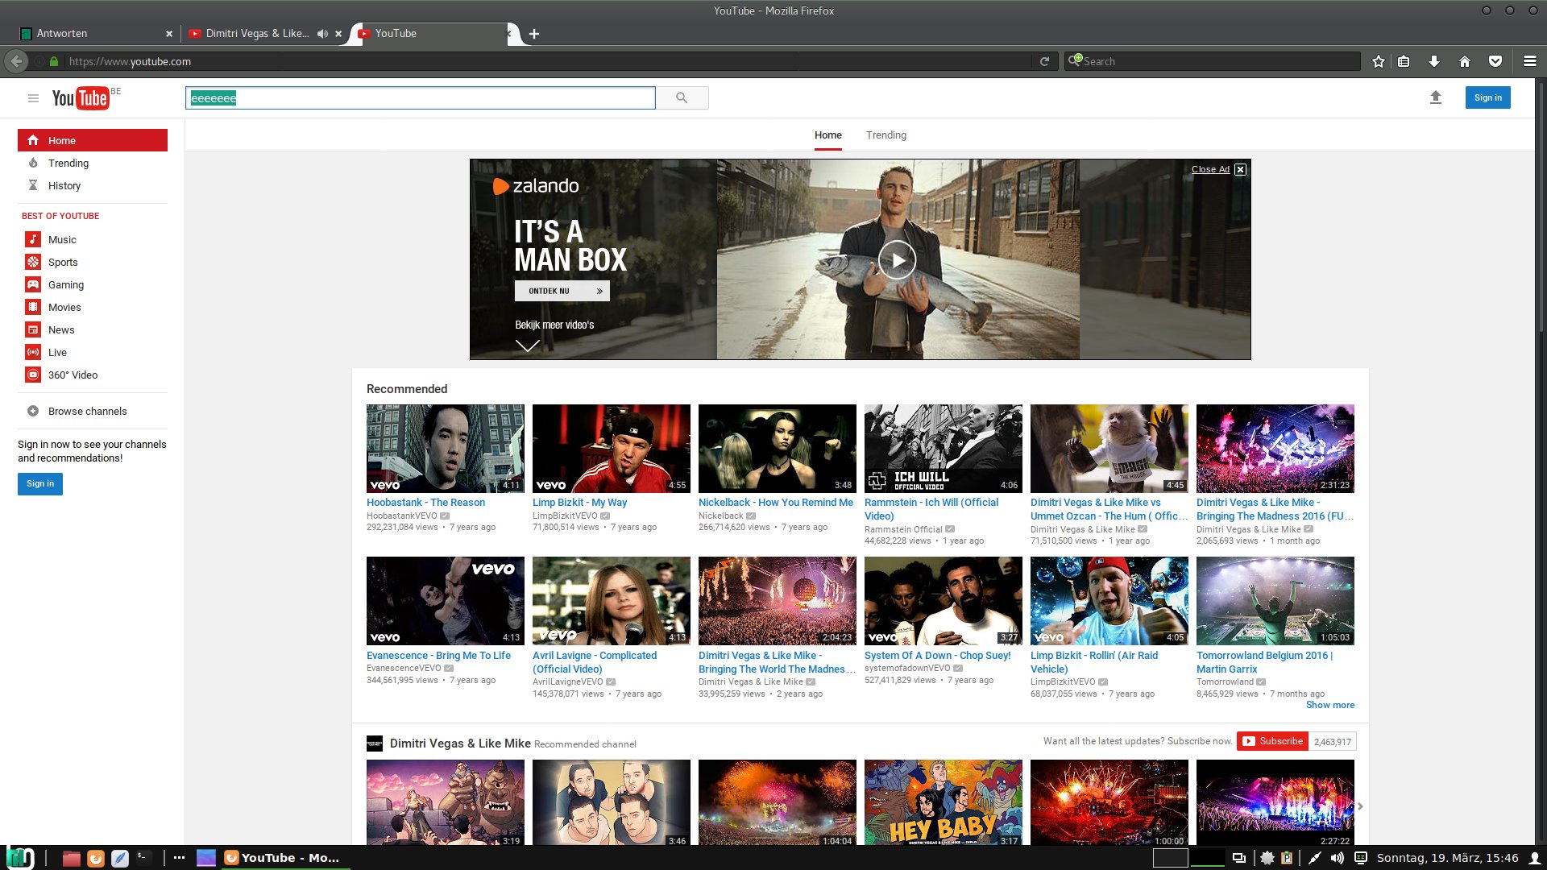
Task: Select Trending in the left sidebar
Action: pos(93,163)
